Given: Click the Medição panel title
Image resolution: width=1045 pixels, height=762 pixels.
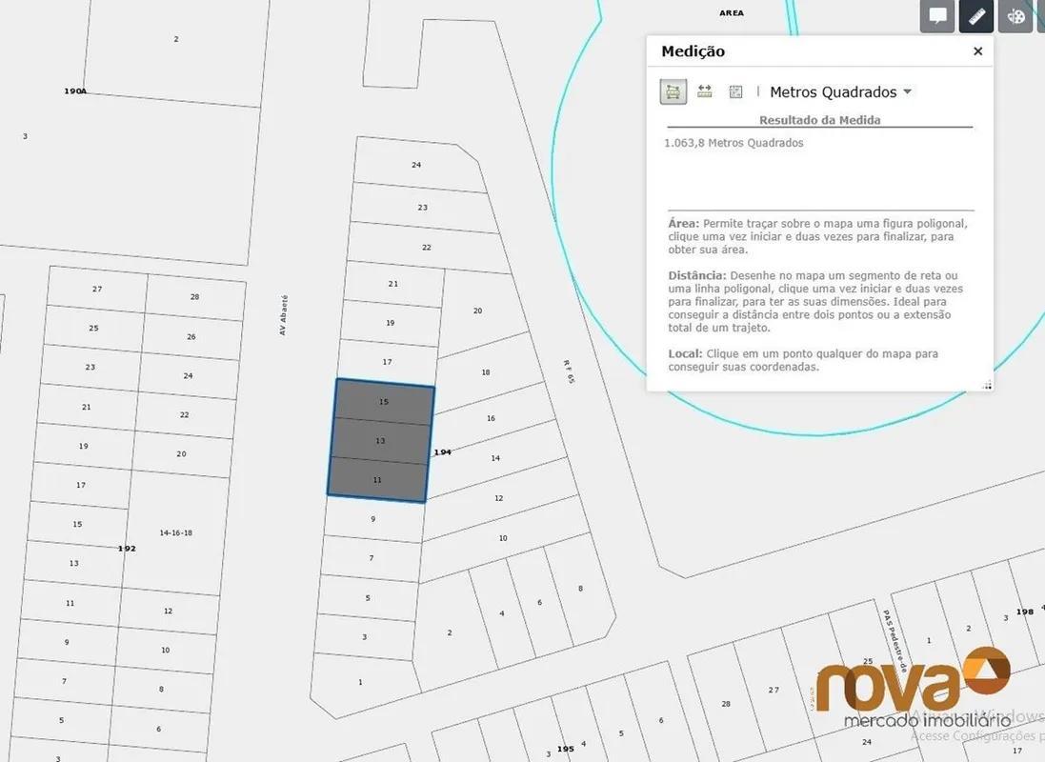Looking at the screenshot, I should (x=693, y=51).
